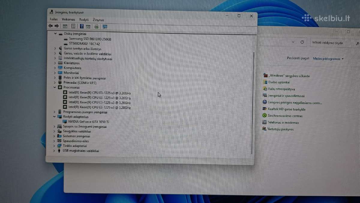The width and height of the screenshot is (360, 203).
Task: Click the Monitoriai category icon
Action: [60, 73]
